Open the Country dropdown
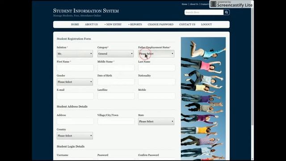 pyautogui.click(x=75, y=136)
